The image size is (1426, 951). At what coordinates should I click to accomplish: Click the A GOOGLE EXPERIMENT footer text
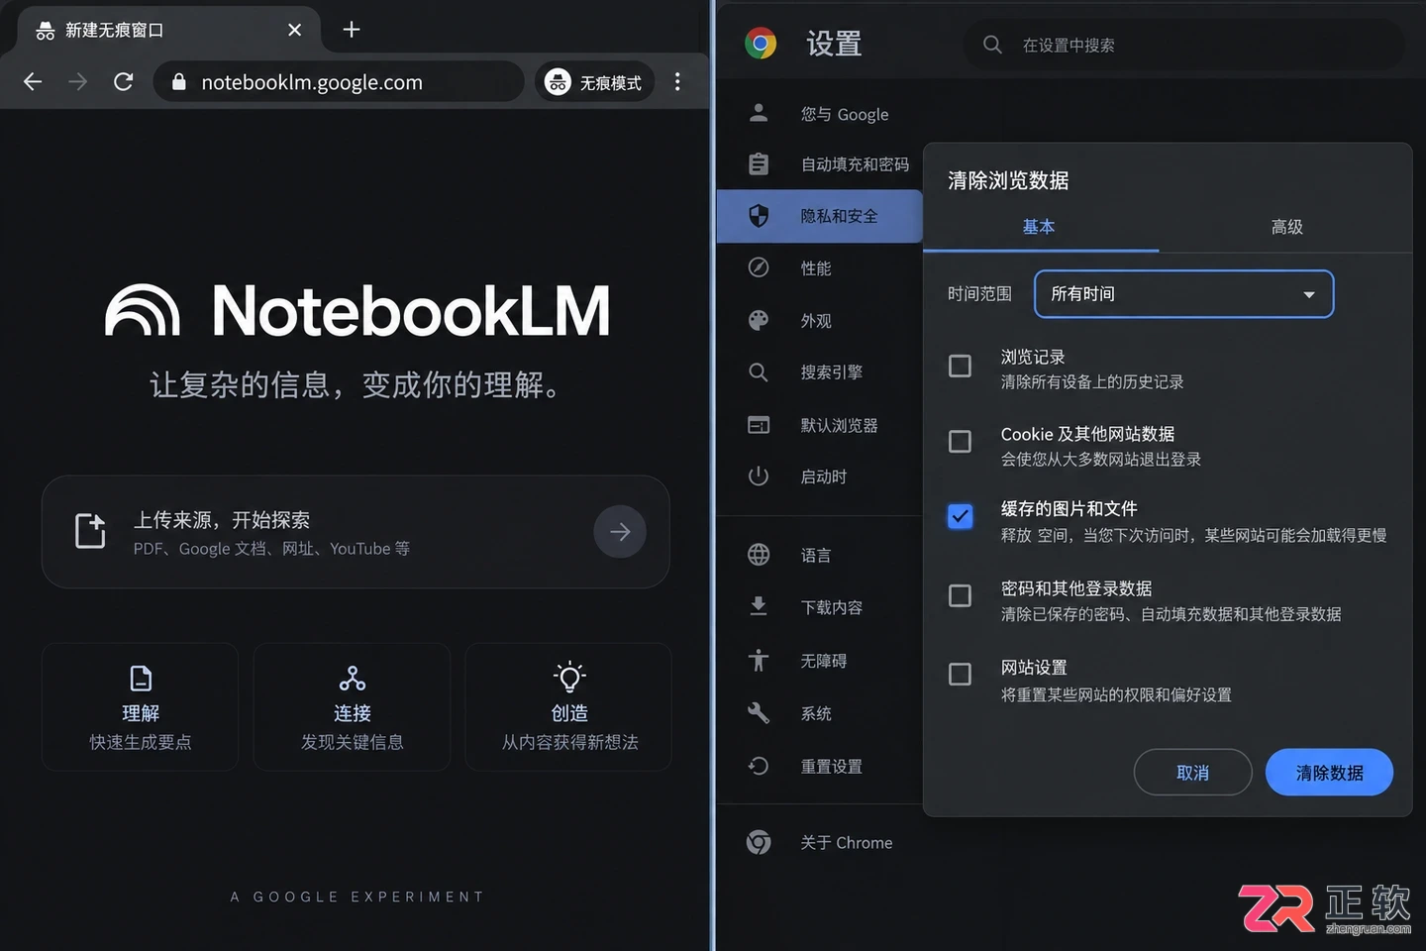[357, 897]
